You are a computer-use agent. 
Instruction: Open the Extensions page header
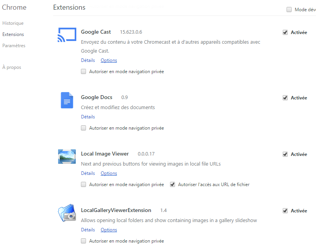pos(69,7)
